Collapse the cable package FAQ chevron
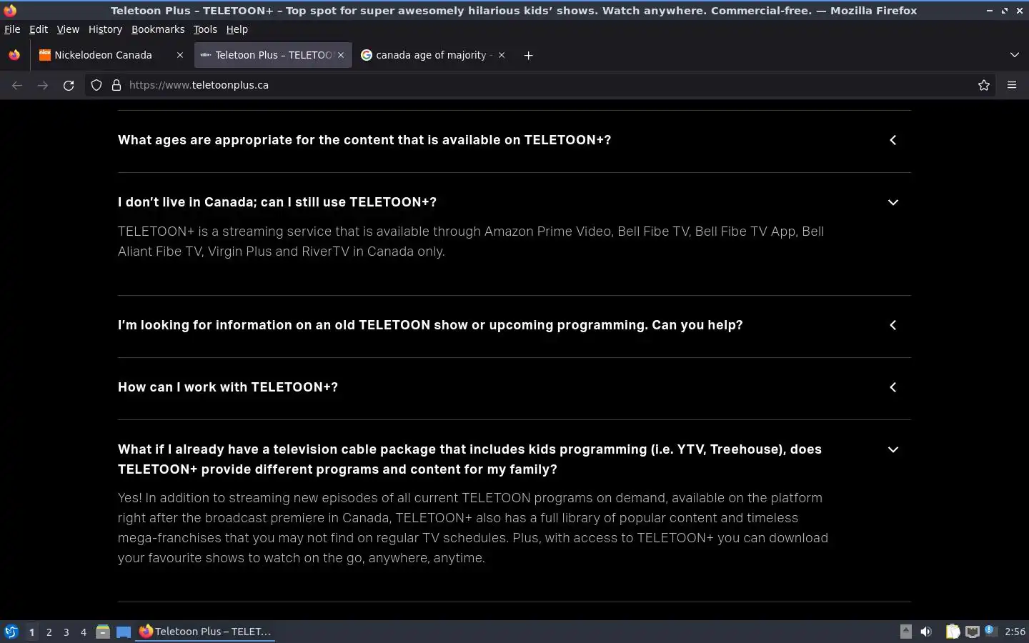The image size is (1029, 643). tap(893, 449)
